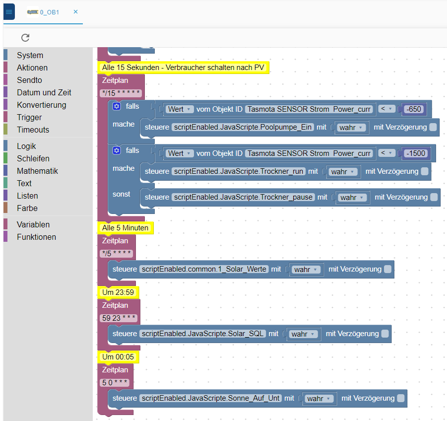Image resolution: width=447 pixels, height=421 pixels.
Task: Select comment 'Alle 15 Sekunden - Verbraucher schalten nach PV'
Action: point(183,68)
